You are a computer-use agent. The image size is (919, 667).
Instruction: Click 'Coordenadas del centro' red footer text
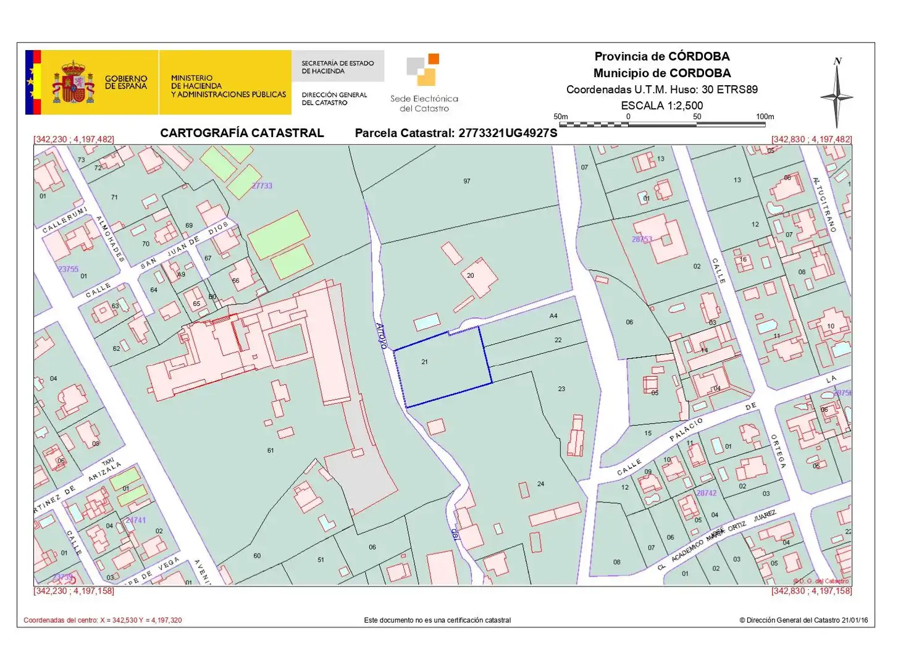[103, 620]
